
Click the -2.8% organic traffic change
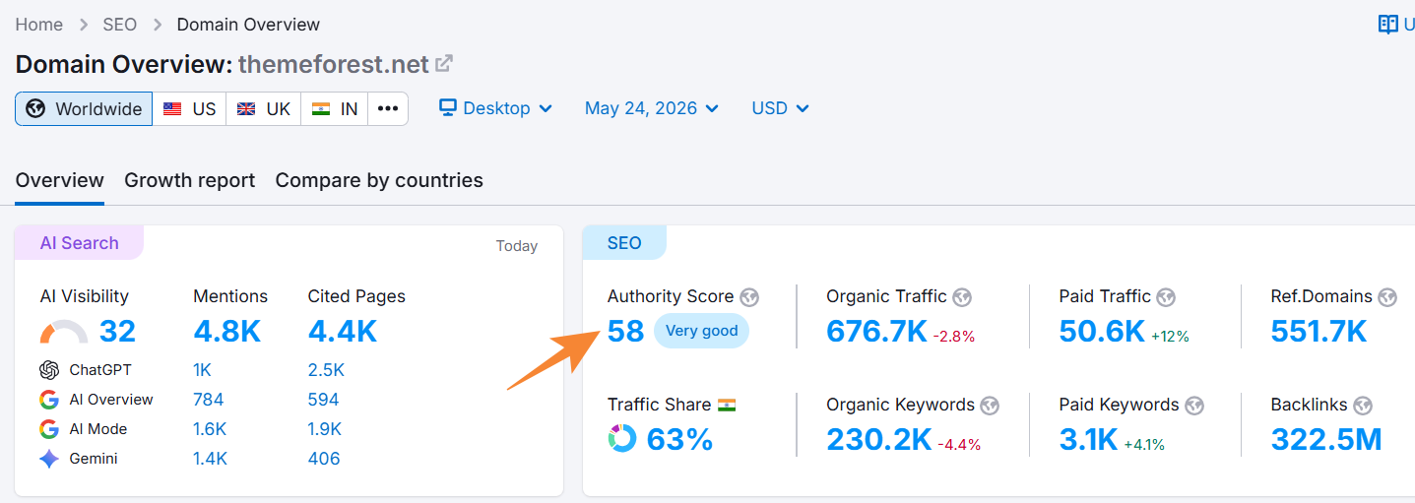[x=954, y=337]
